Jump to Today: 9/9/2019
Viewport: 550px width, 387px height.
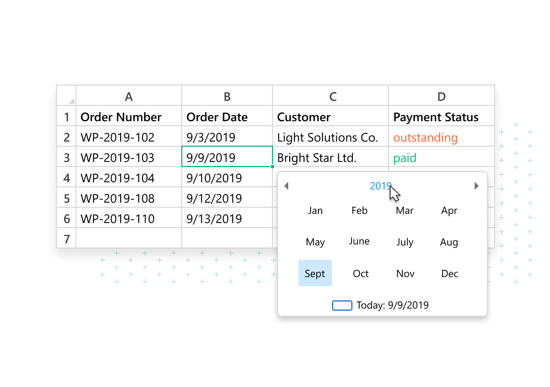coord(392,306)
